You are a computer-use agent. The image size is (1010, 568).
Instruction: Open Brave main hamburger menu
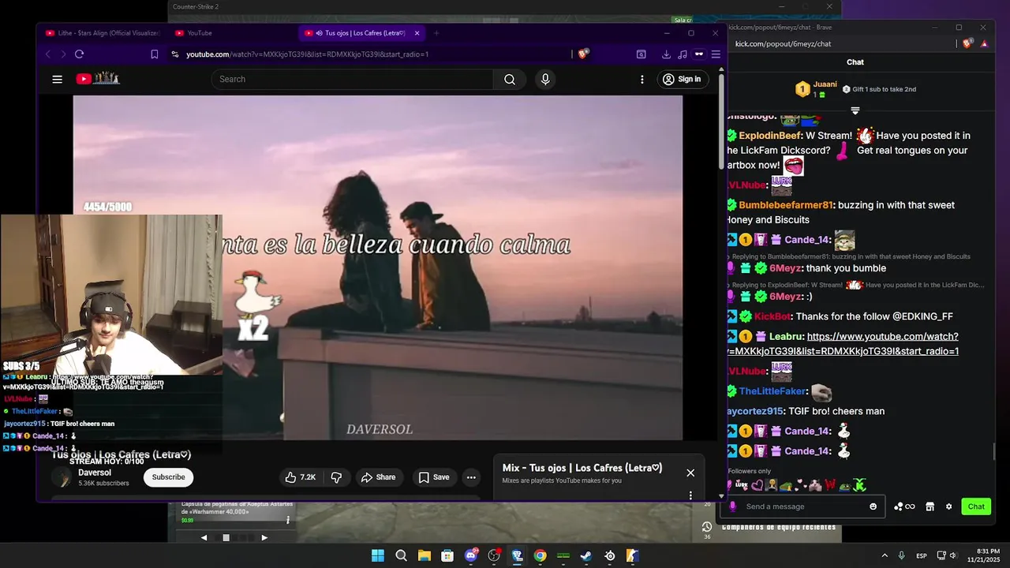[x=716, y=54]
